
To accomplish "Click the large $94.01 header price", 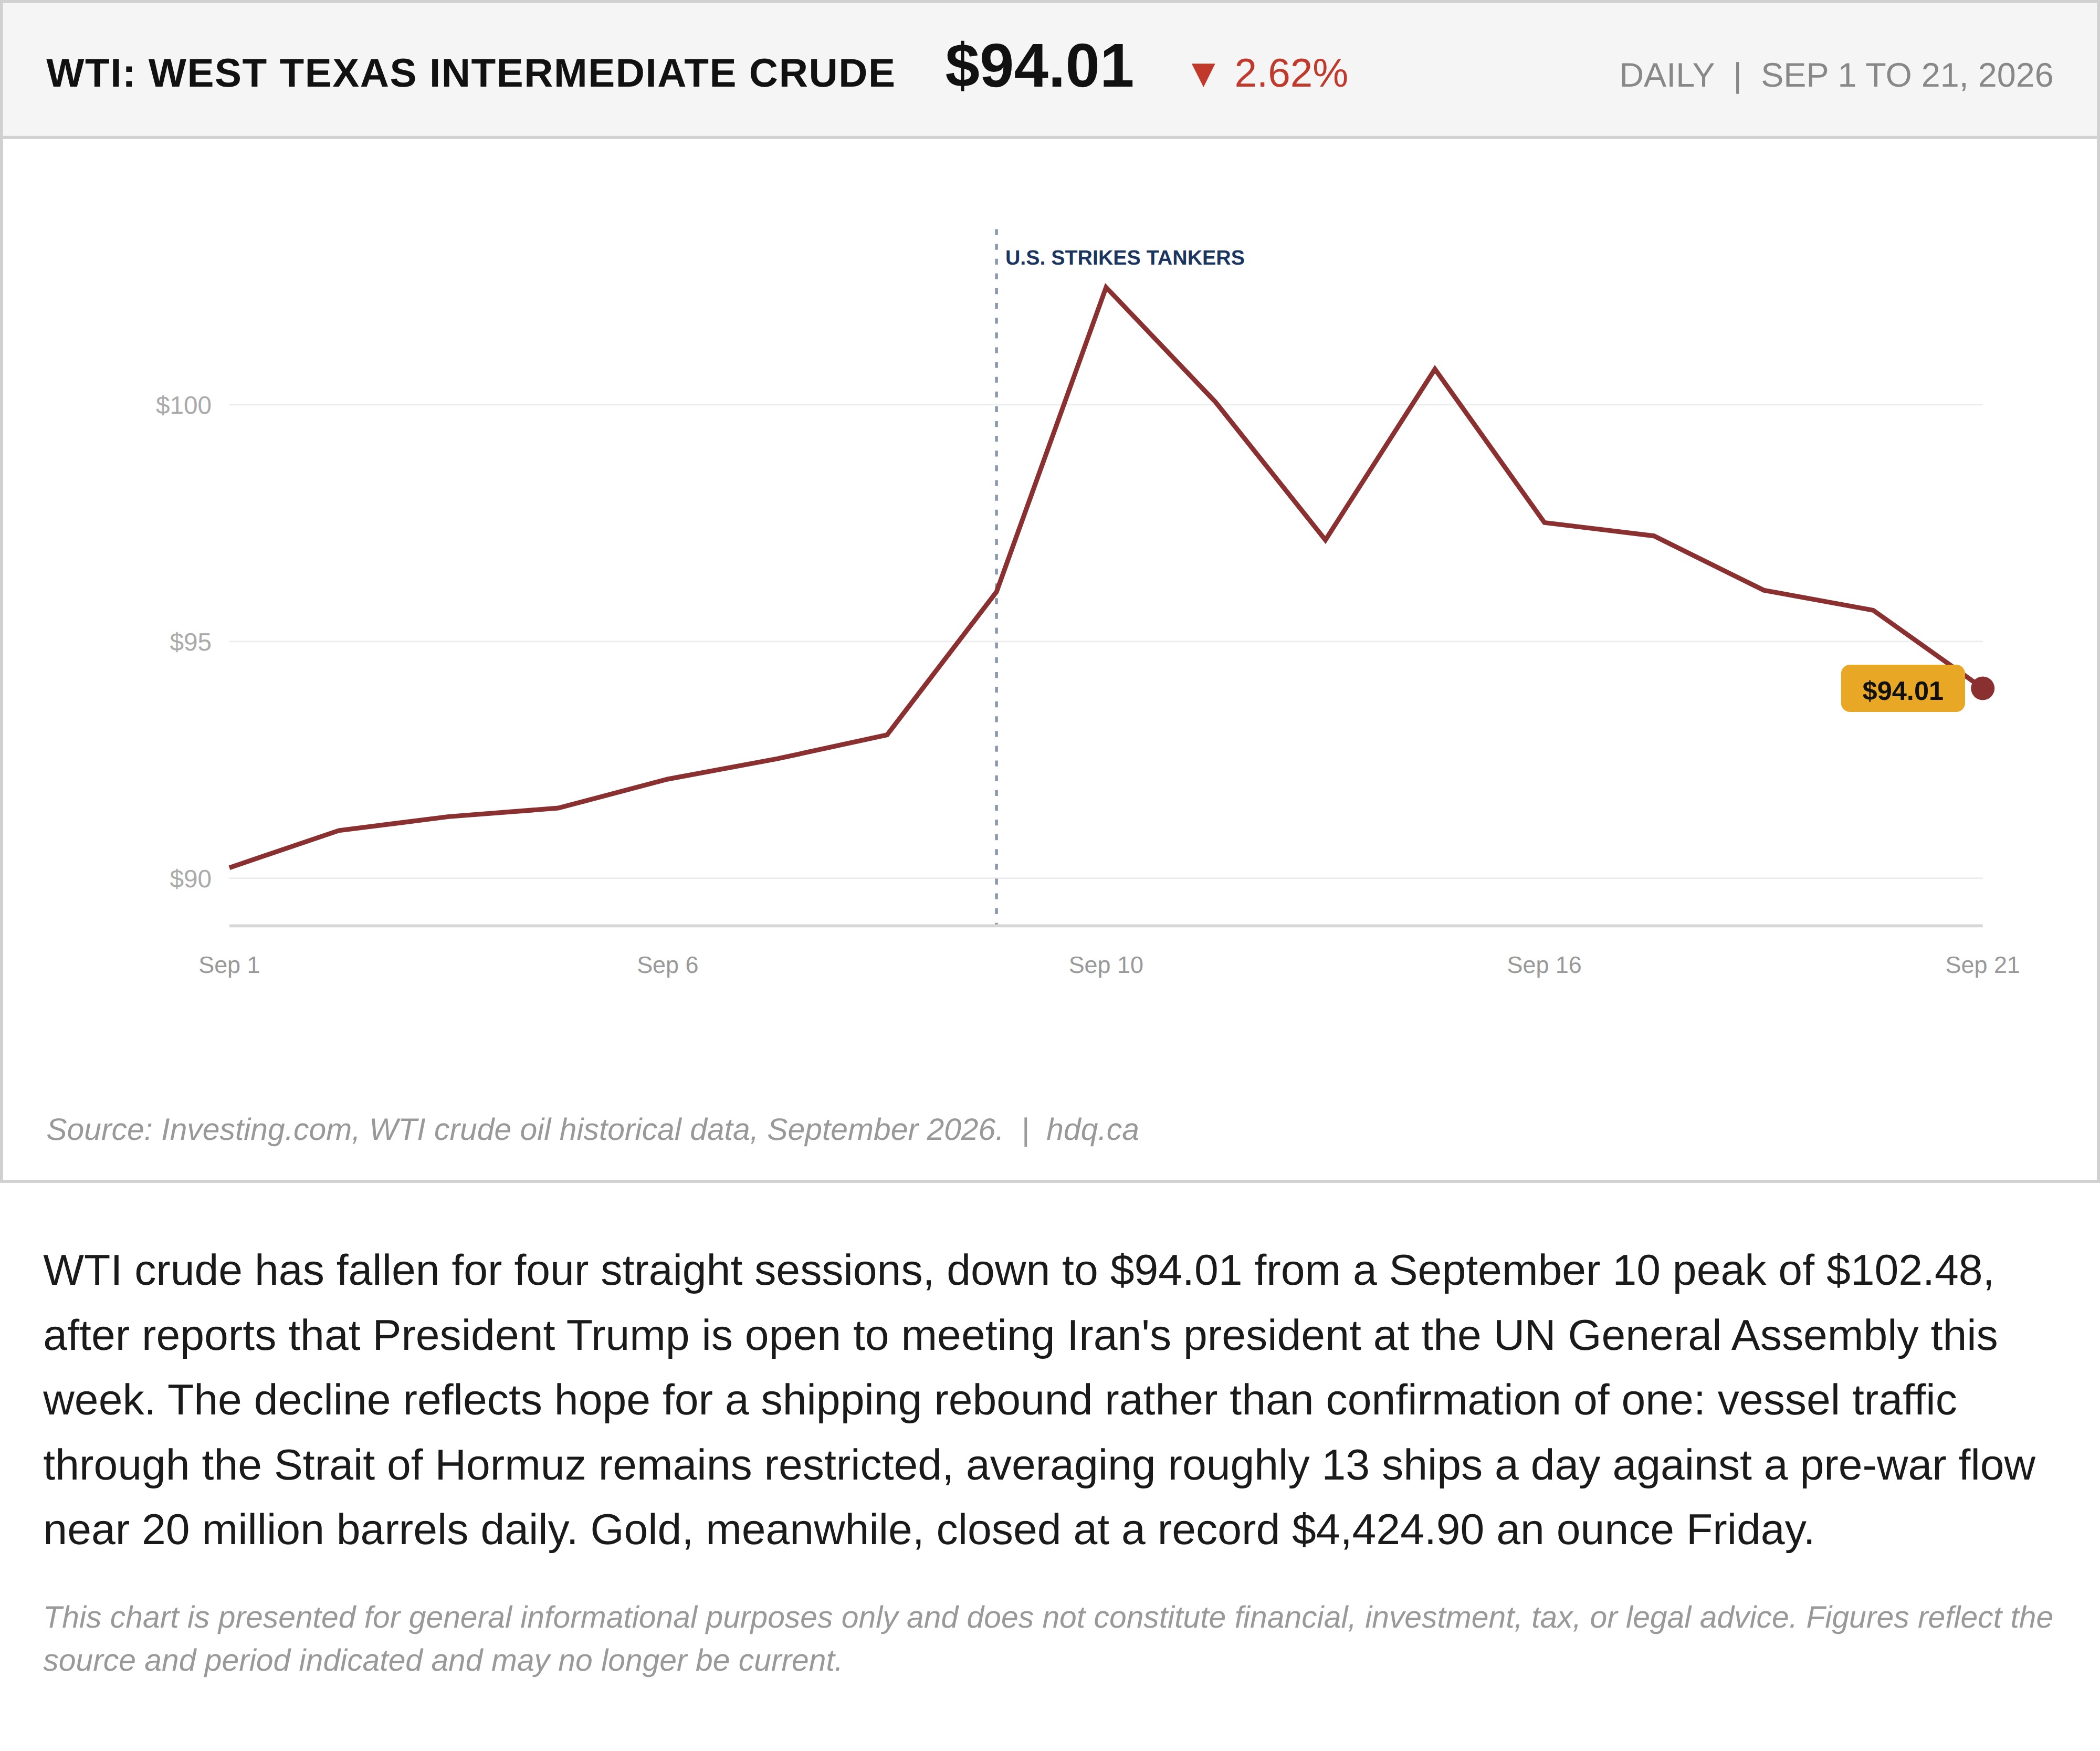I will (x=1039, y=67).
